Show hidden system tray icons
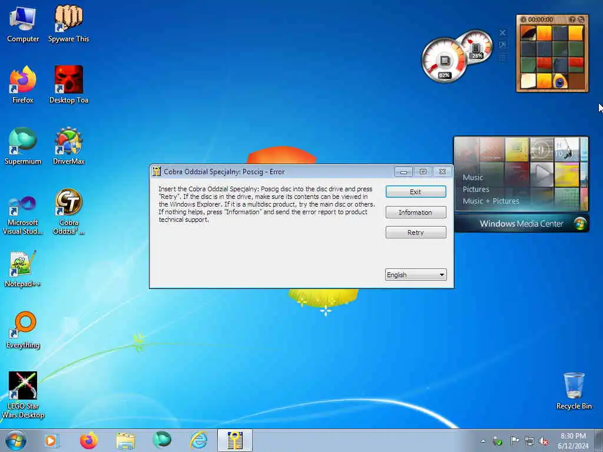The height and width of the screenshot is (452, 603). (483, 441)
